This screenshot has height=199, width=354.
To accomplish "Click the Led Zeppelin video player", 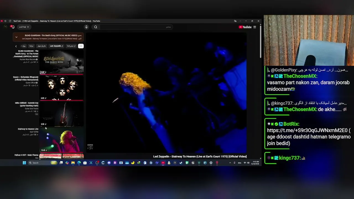I will (166, 93).
